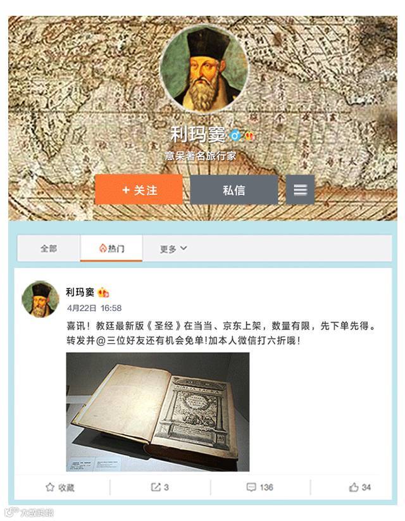Click the small avatar beside the post
The width and height of the screenshot is (405, 521).
(40, 299)
